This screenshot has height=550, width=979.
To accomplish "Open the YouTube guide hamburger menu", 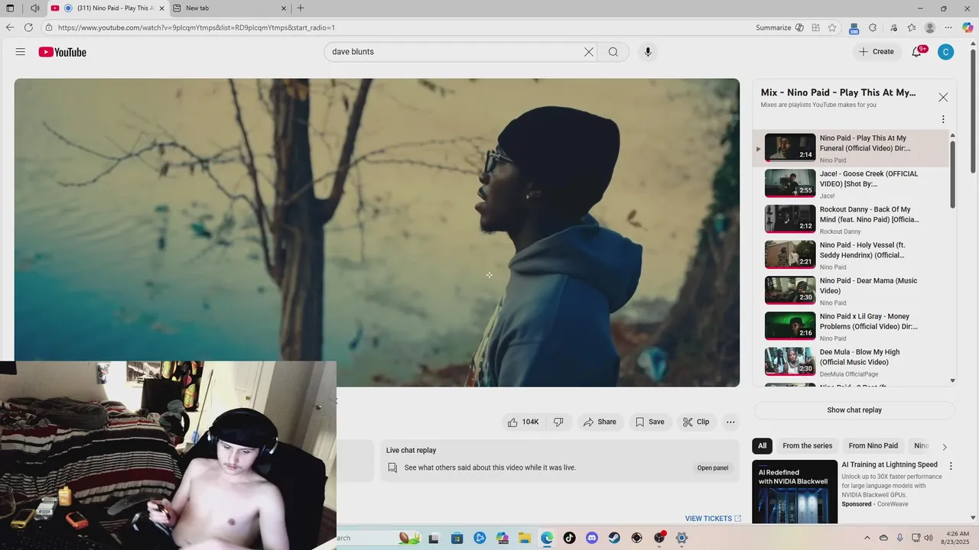I will (x=21, y=52).
